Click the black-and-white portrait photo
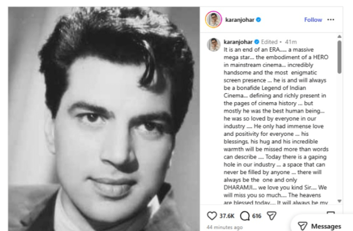Image resolution: width=353 pixels, height=231 pixels. pos(104,119)
